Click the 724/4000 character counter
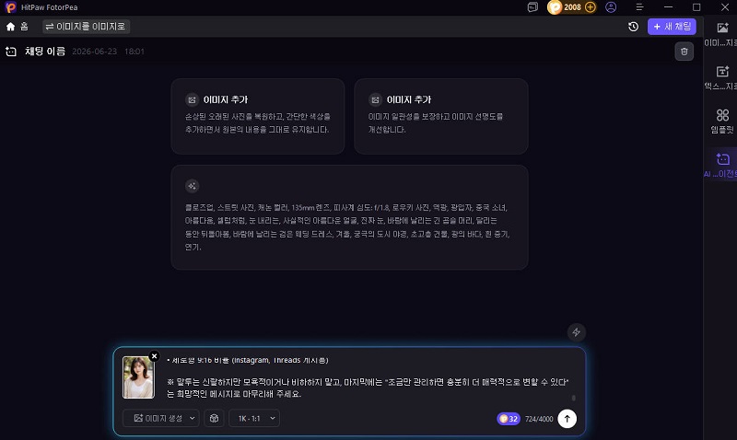The image size is (737, 440). tap(539, 419)
